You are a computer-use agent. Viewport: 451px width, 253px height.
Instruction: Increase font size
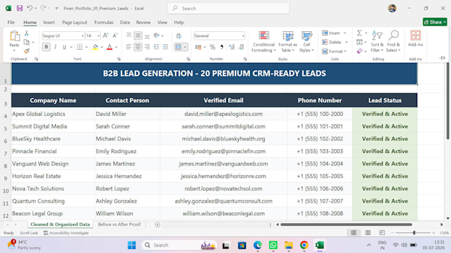(105, 36)
